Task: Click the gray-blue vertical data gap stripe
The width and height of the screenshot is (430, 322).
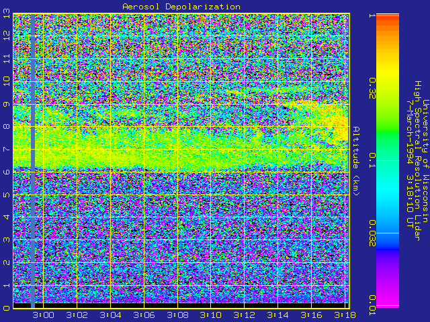Action: click(33, 161)
